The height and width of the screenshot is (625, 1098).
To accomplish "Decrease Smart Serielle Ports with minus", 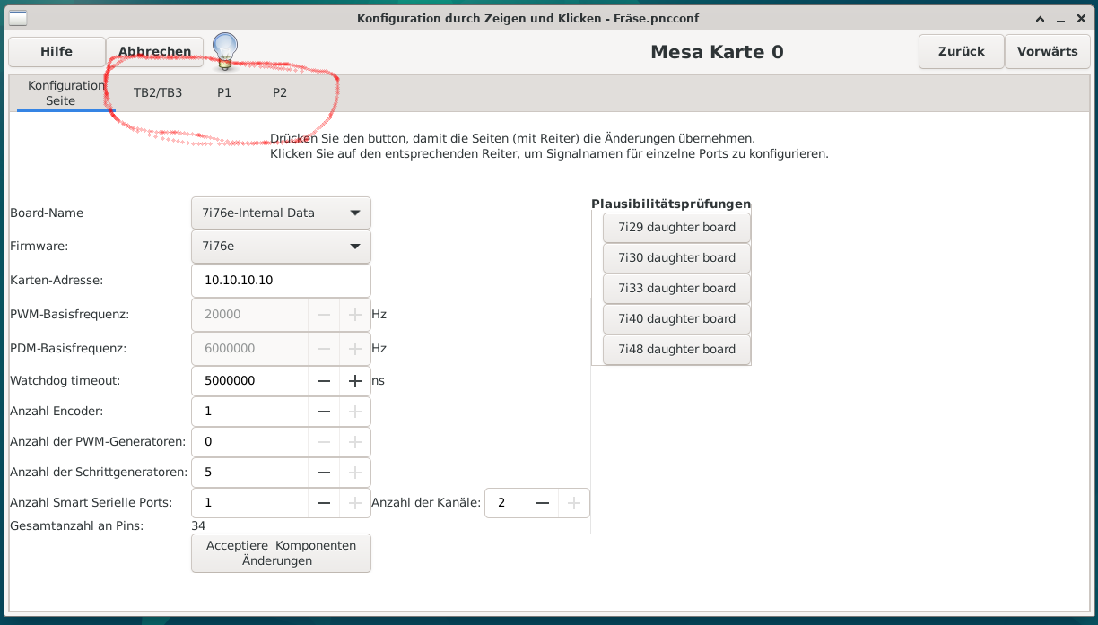I will click(x=324, y=503).
